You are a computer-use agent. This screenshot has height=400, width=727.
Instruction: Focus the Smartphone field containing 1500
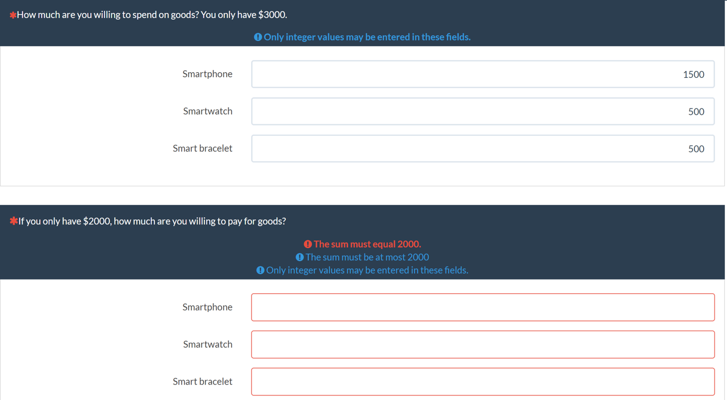[x=483, y=74]
